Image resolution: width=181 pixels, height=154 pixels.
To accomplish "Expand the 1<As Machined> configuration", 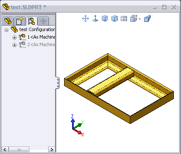I will 14,37.
